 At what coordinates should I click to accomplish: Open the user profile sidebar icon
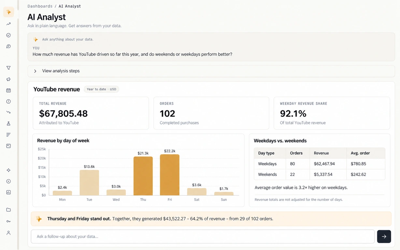click(x=8, y=233)
